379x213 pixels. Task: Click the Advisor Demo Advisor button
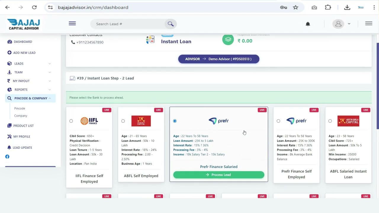(219, 59)
